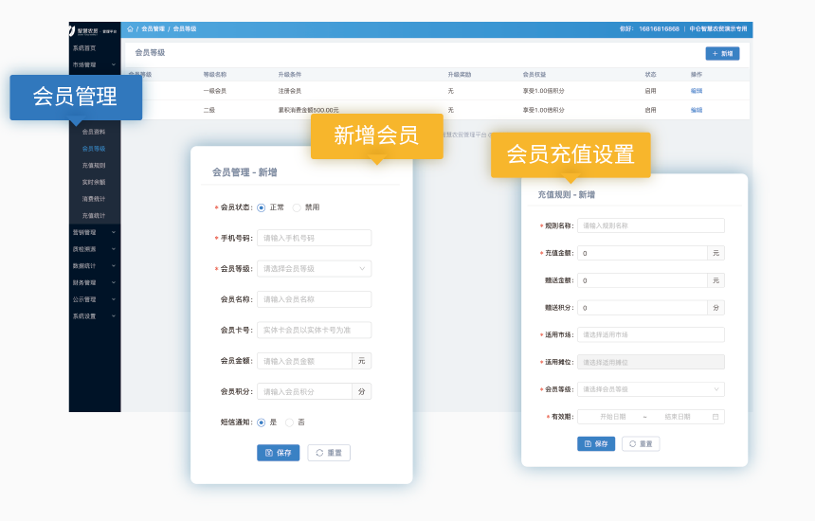
Task: Expand the 财务管理 sidebar menu
Action: coord(94,282)
